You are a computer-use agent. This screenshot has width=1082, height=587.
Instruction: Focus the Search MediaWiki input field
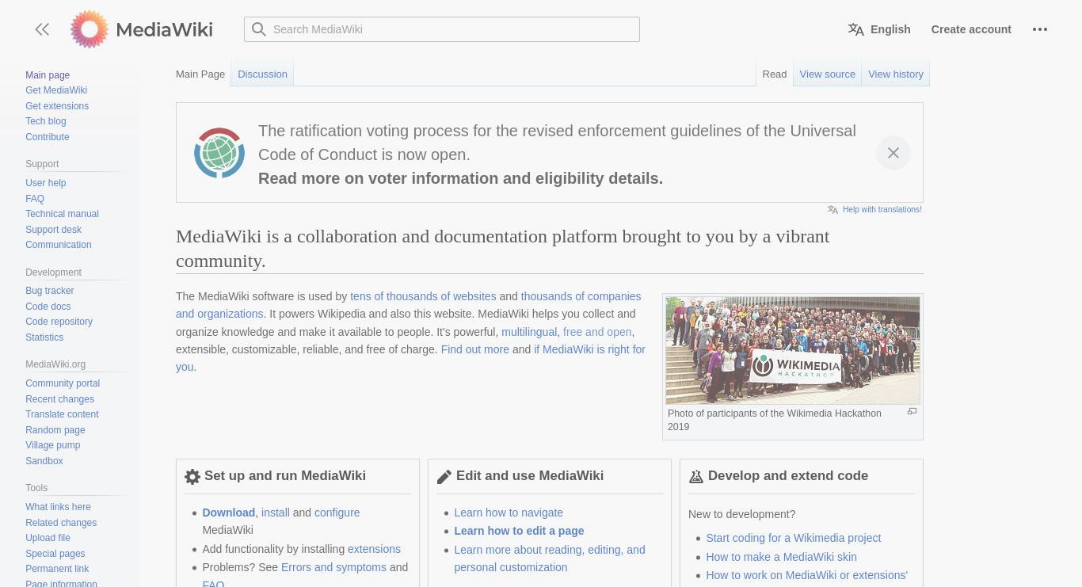coord(442,29)
